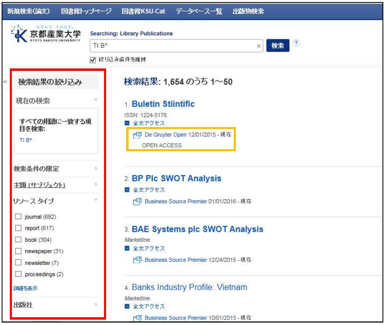This screenshot has height=325, width=387.
Task: Collapse full text access under BP Plc SWOT Analysis
Action: 127,190
